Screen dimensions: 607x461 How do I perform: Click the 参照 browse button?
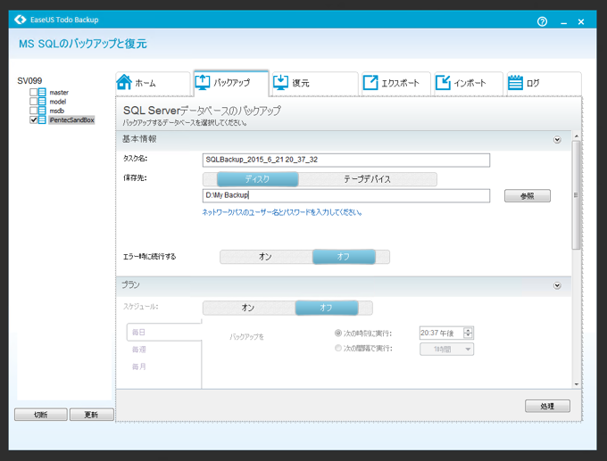[528, 195]
